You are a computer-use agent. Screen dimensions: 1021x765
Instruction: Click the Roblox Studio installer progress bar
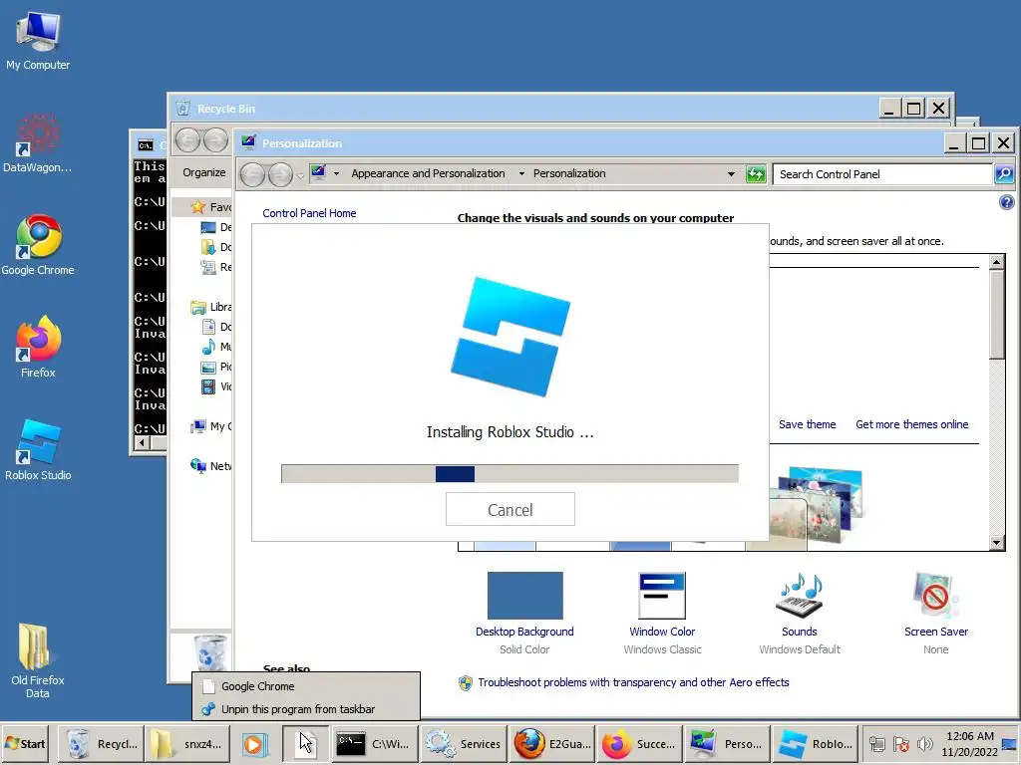(510, 473)
